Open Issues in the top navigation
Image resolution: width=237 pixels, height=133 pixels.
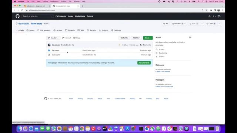pyautogui.click(x=70, y=16)
